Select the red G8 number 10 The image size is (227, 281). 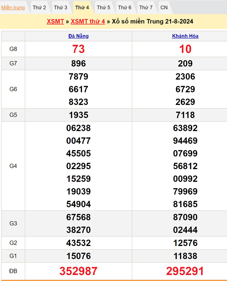click(x=185, y=49)
